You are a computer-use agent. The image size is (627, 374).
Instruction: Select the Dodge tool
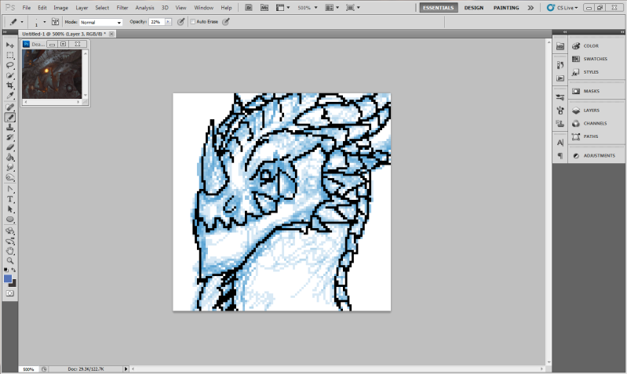coord(10,177)
